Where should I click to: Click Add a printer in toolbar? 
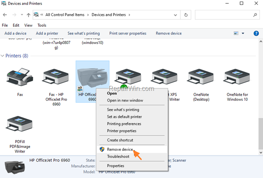click(x=47, y=33)
